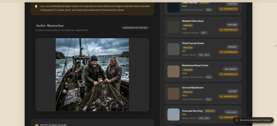
Task: Click the PW6 pigment code in yellow
Action: tap(184, 115)
